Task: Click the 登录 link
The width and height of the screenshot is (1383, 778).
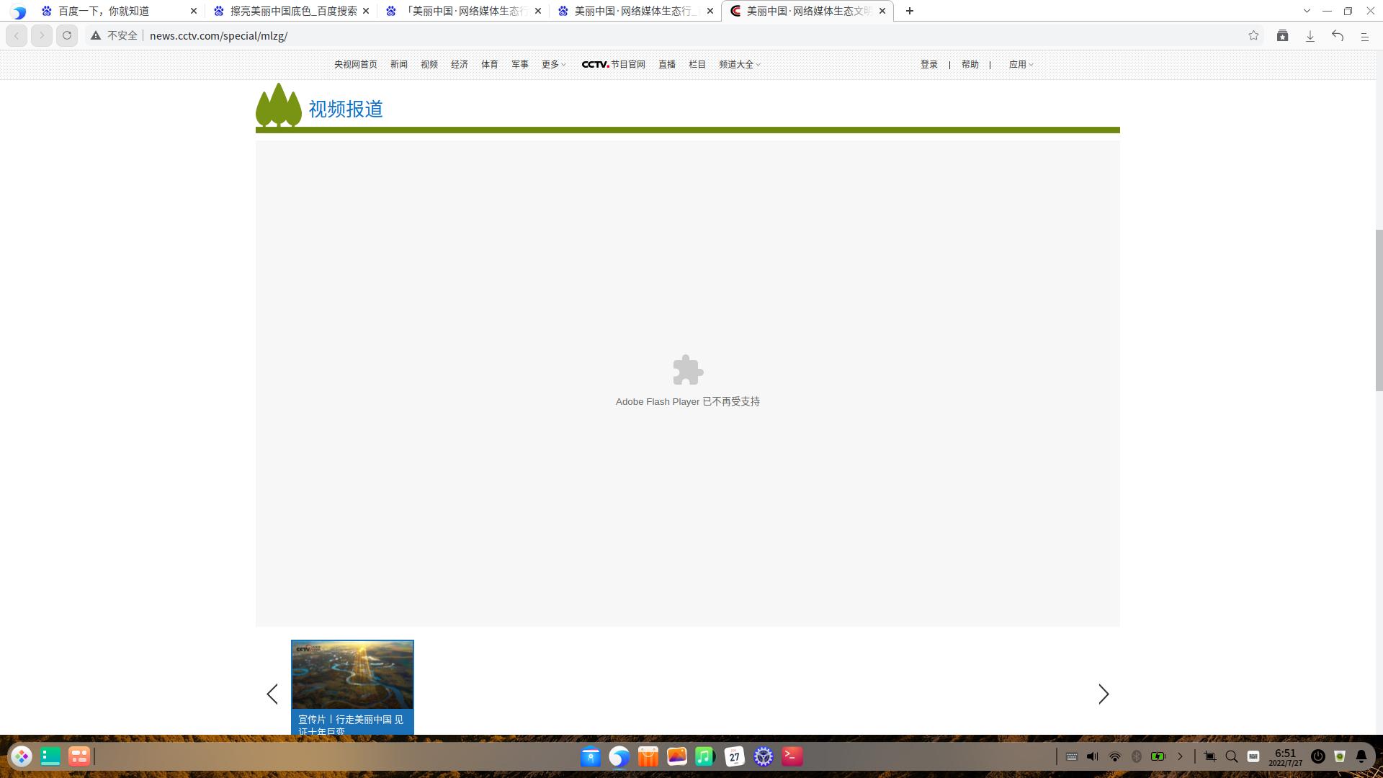Action: tap(928, 64)
